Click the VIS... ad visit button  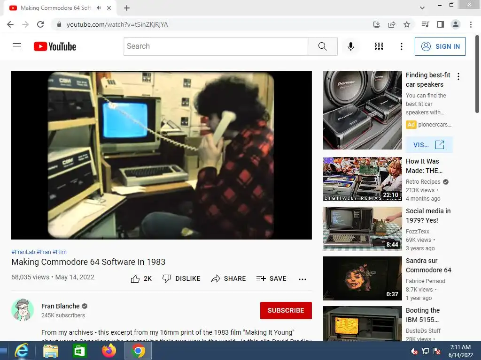429,145
